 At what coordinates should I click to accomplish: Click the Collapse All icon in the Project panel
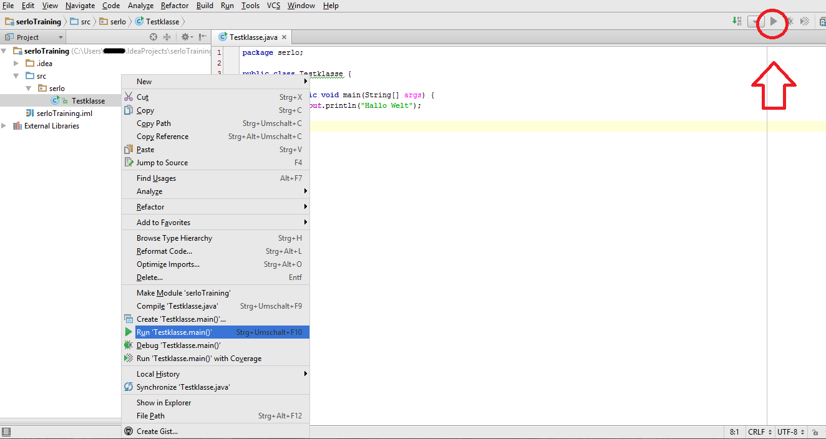[167, 37]
